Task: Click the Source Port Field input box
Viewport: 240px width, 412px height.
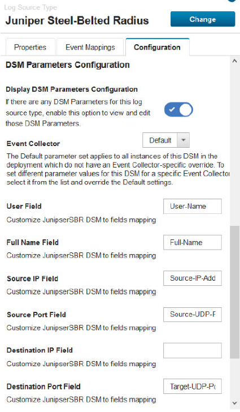Action: 192,314
